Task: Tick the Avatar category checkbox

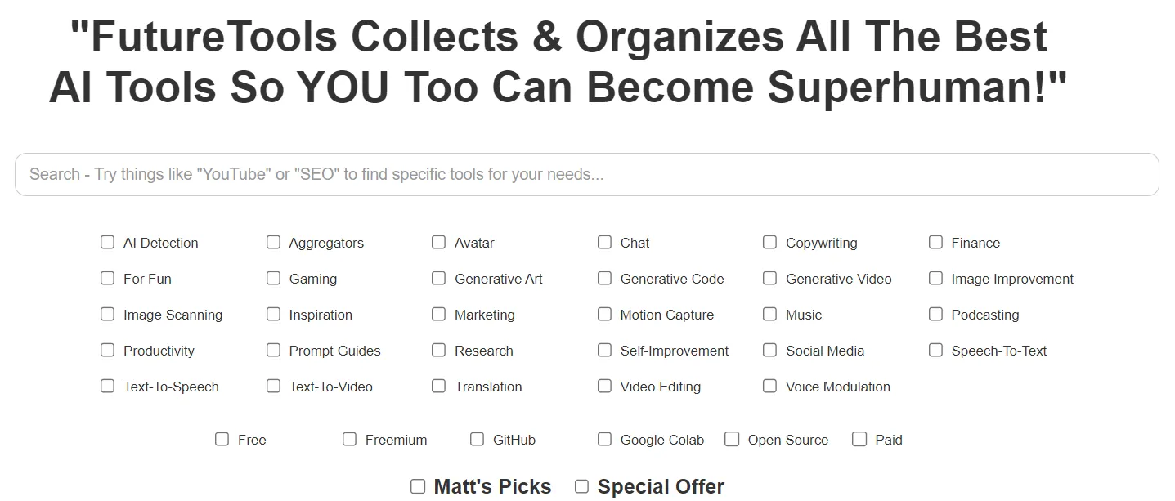Action: point(439,242)
